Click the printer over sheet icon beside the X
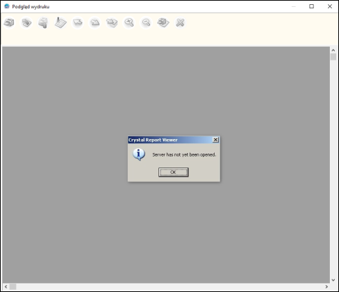This screenshot has width=339, height=292. [163, 23]
